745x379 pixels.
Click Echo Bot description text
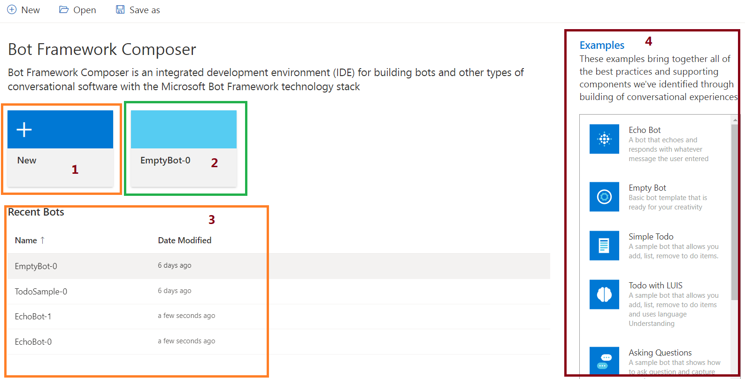click(x=668, y=149)
